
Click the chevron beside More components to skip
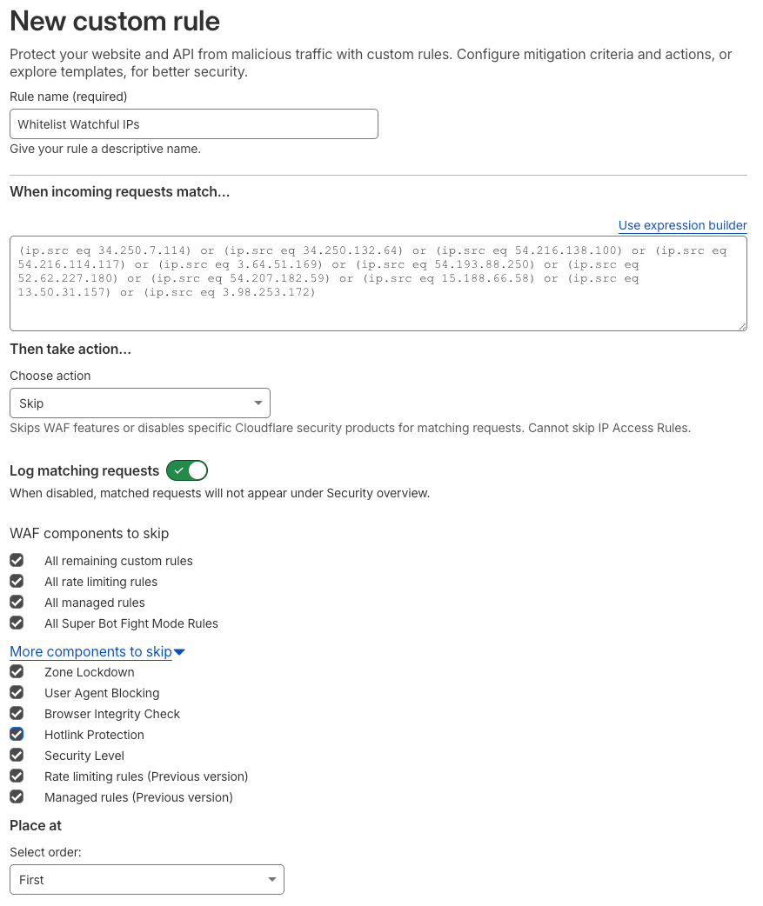[179, 651]
